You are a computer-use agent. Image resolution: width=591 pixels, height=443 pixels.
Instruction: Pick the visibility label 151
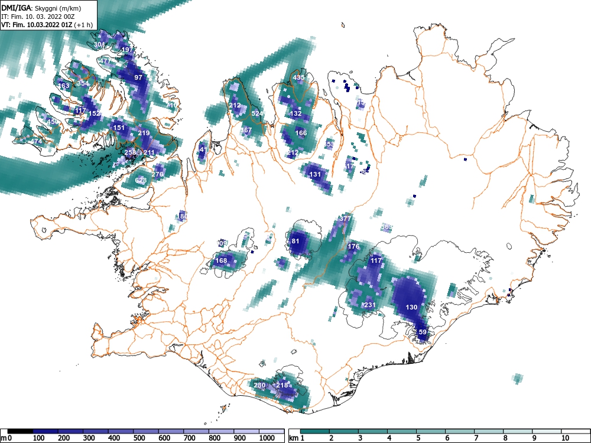tap(119, 128)
